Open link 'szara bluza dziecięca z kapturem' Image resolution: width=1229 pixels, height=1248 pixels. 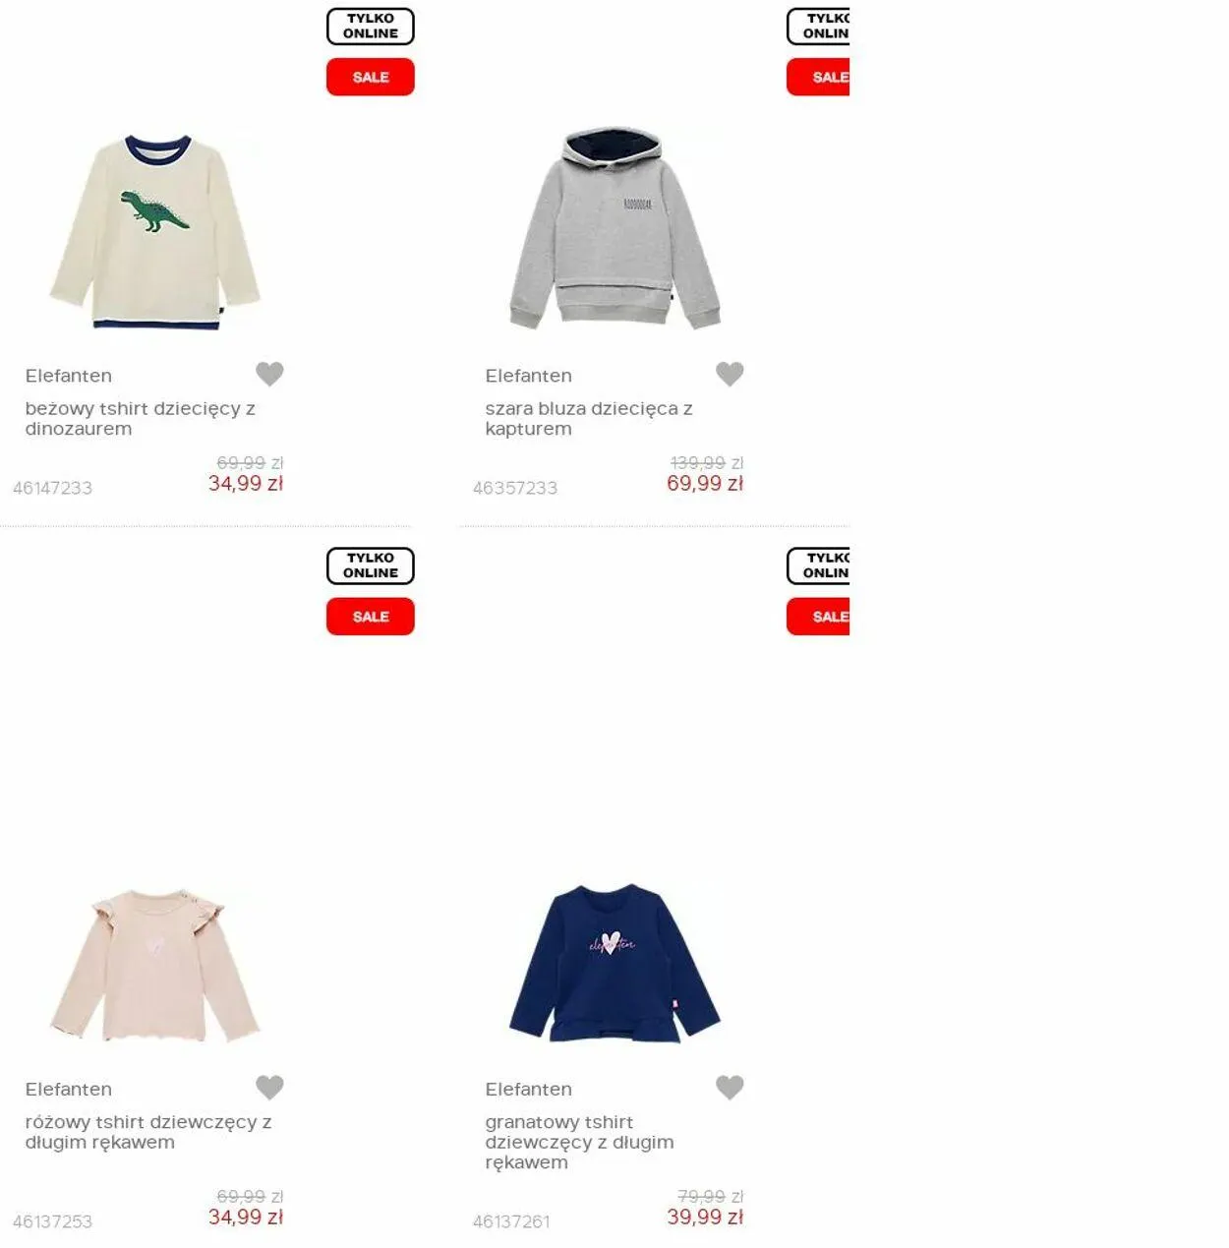pos(589,418)
